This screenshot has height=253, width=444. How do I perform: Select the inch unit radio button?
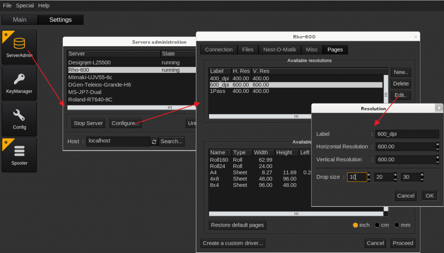[355, 225]
